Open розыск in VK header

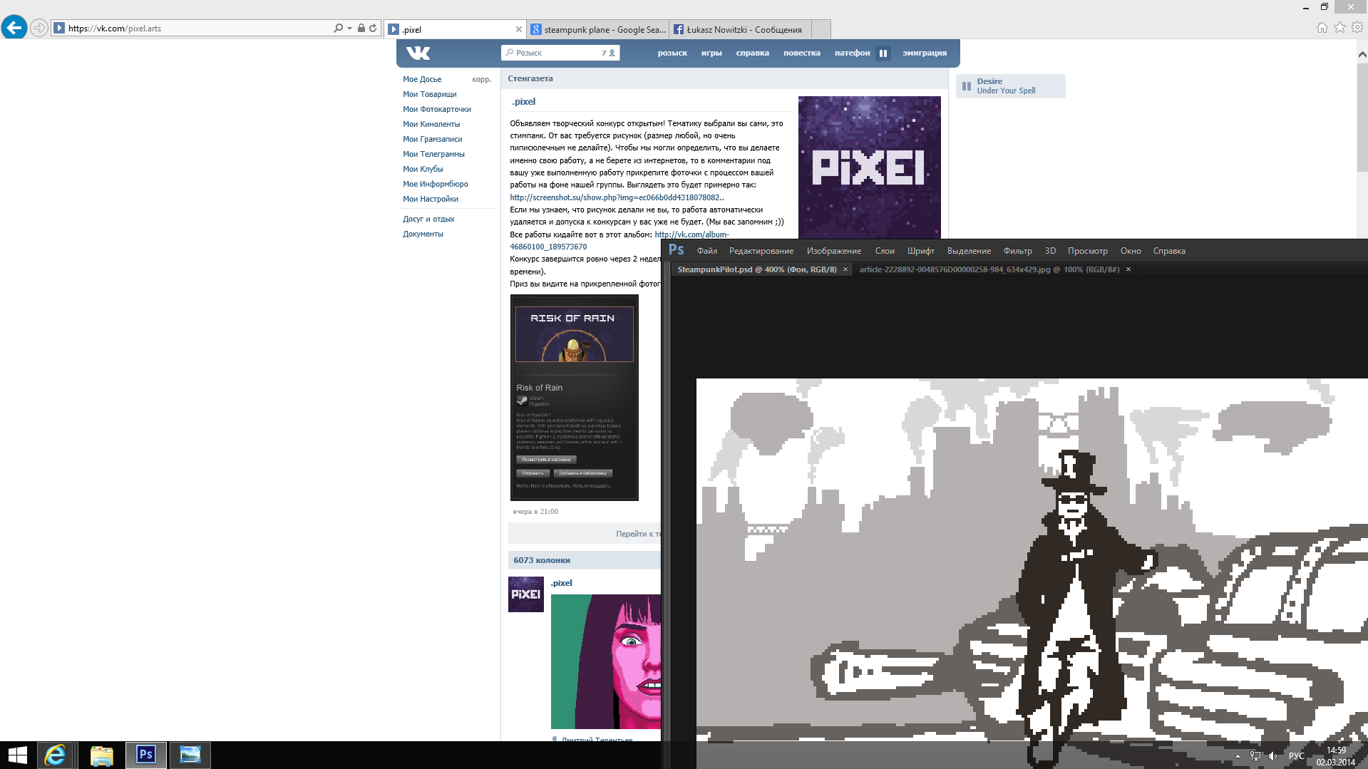tap(672, 53)
